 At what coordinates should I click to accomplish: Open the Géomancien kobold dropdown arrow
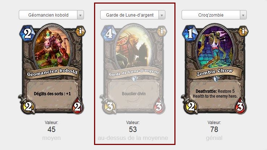[x=80, y=15]
